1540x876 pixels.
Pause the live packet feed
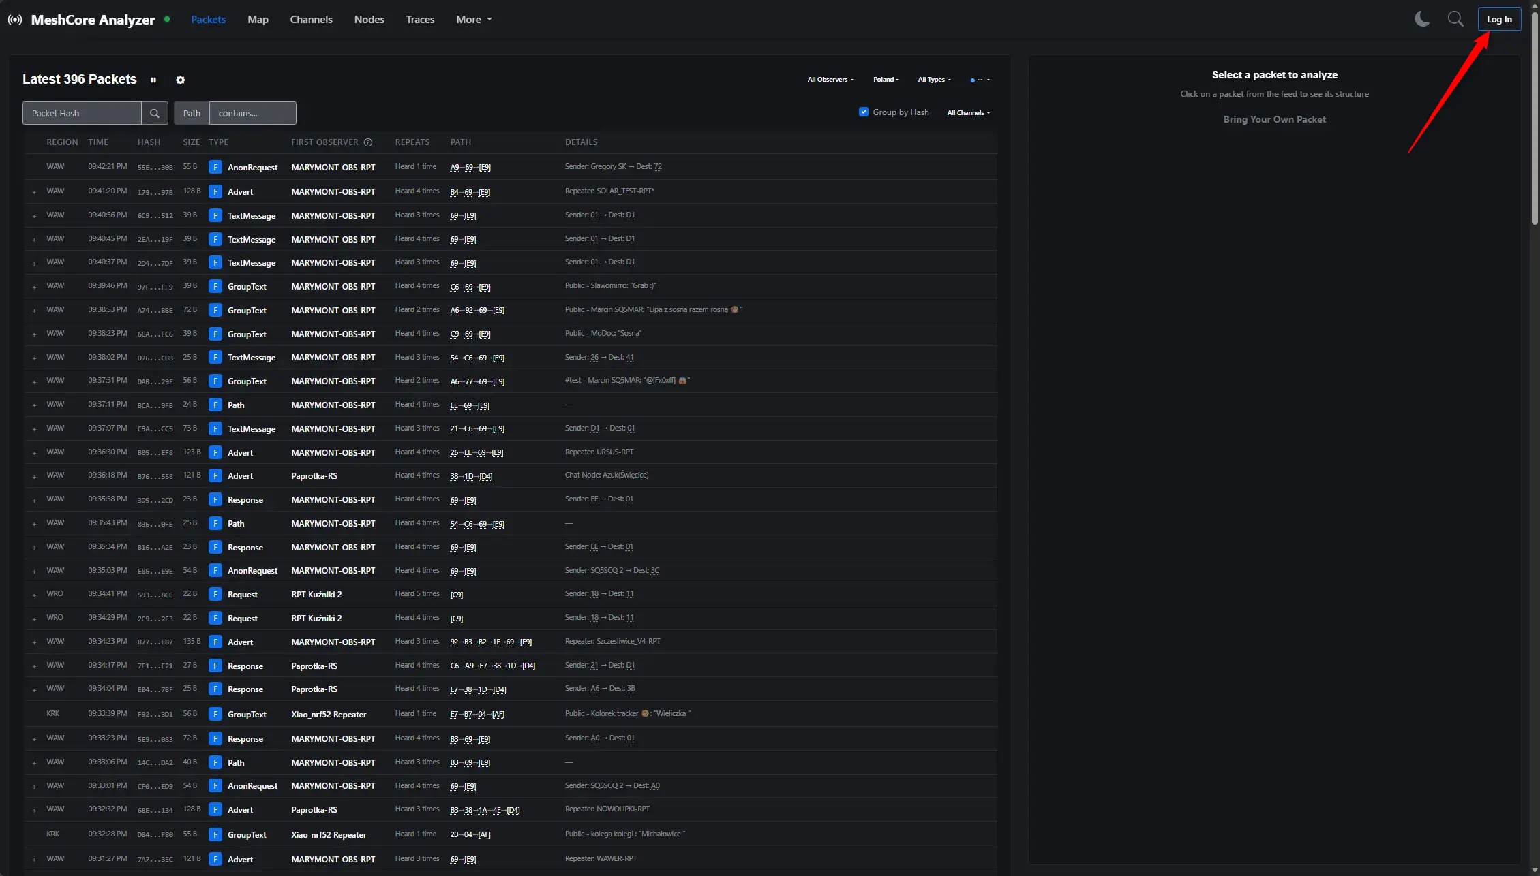[x=153, y=80]
